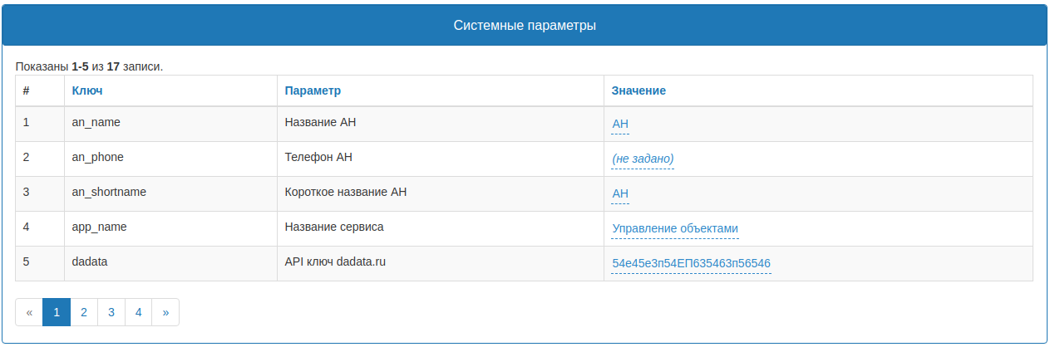Image resolution: width=1055 pixels, height=347 pixels.
Task: Click the app_name key cell
Action: pyautogui.click(x=100, y=227)
